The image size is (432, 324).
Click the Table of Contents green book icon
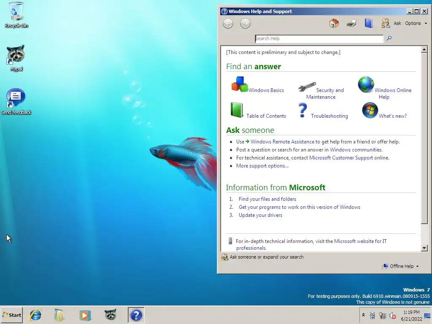pos(237,110)
